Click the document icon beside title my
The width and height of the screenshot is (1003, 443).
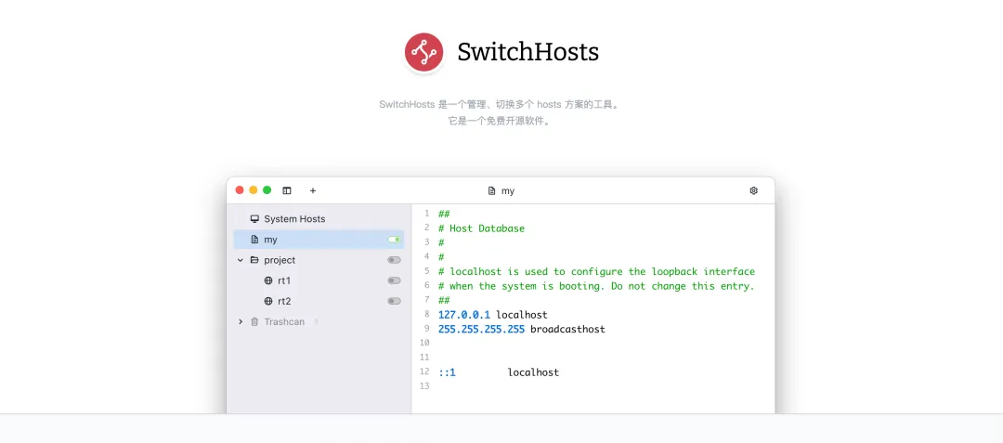click(491, 191)
